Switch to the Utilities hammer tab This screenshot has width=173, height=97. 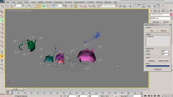pos(171,11)
